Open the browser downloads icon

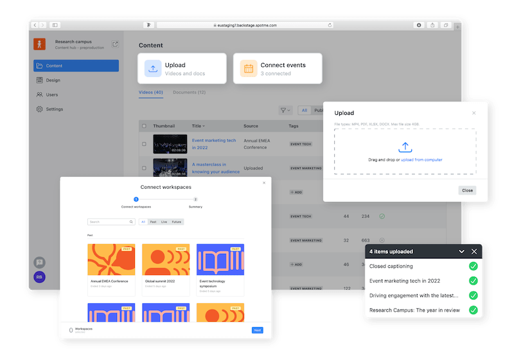[x=419, y=25]
